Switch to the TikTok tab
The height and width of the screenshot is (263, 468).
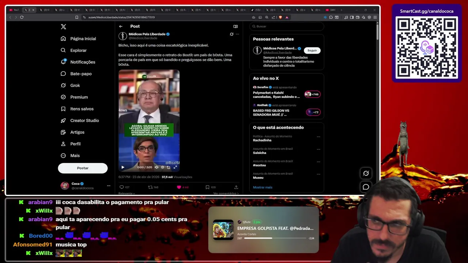256,10
